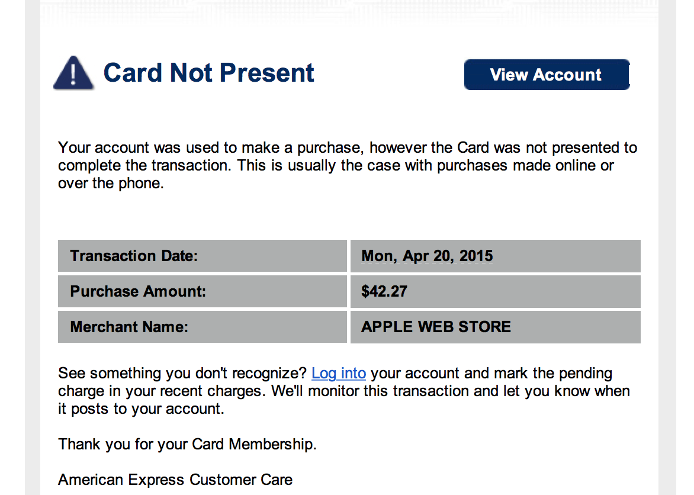Click the line starting "Your account was used"
Viewport: 694px width, 495px height.
pos(347,147)
